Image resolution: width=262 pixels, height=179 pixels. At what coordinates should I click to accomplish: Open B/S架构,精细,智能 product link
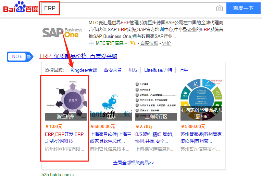(x=154, y=138)
